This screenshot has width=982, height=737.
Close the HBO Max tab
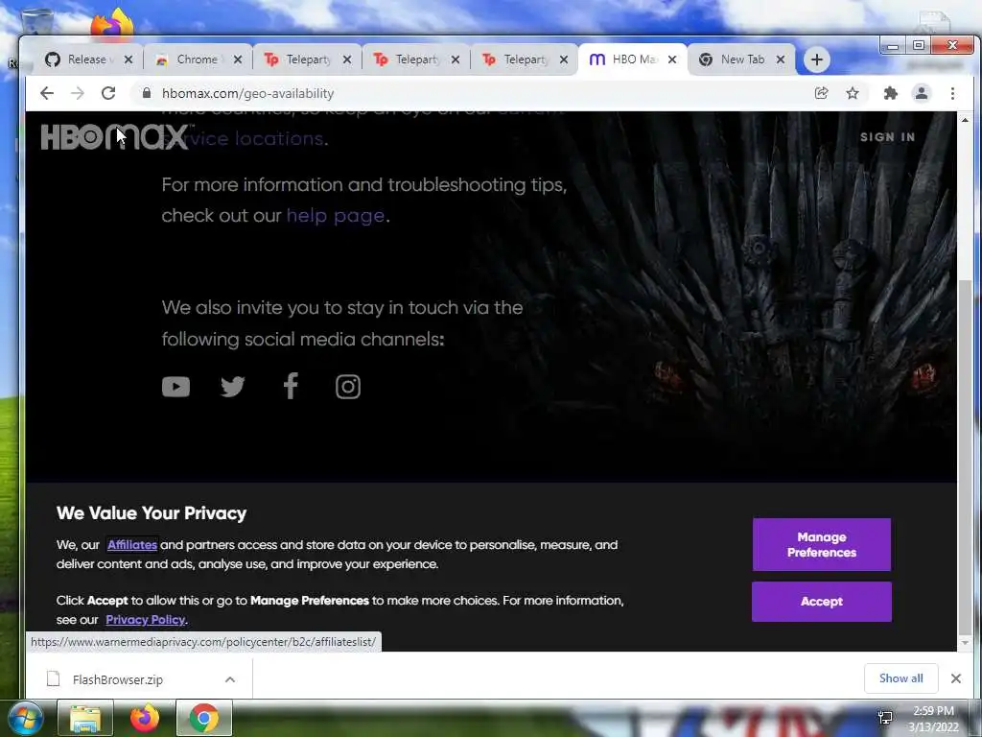672,59
